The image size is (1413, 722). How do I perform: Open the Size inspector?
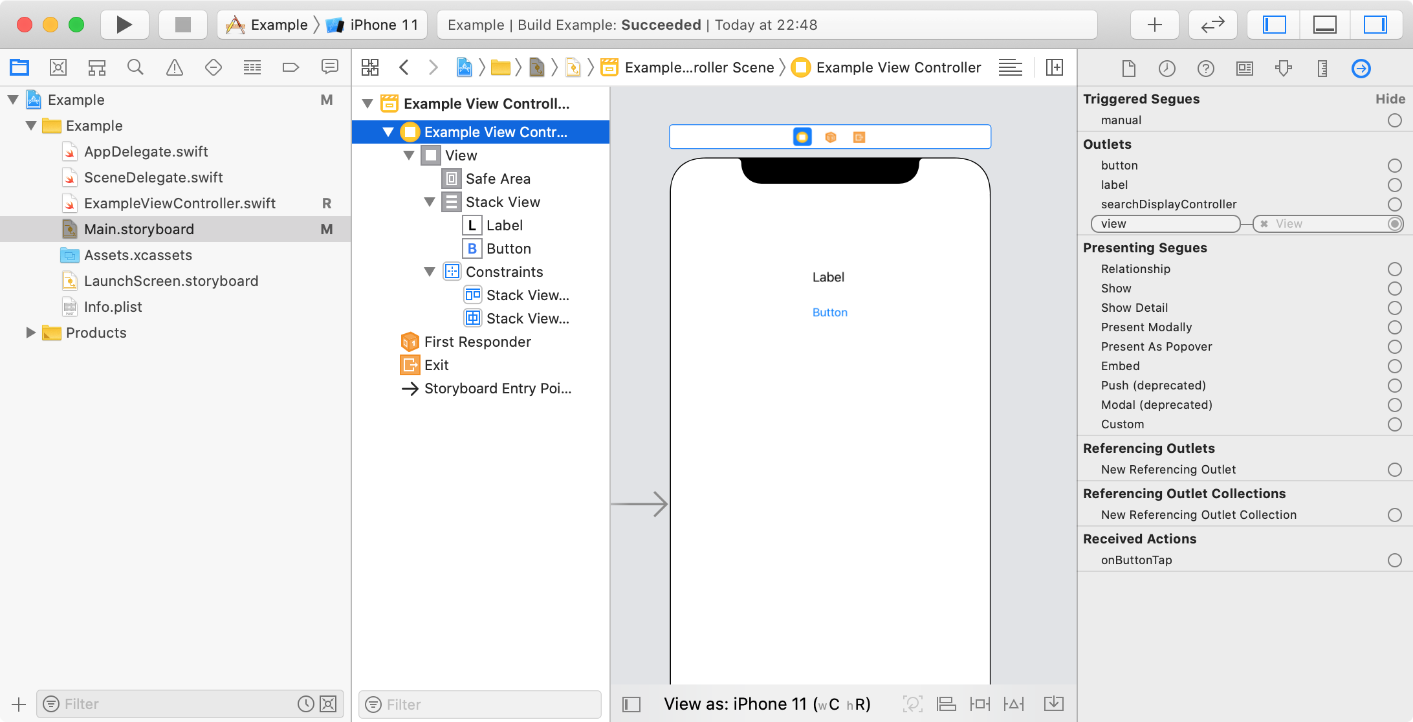click(x=1322, y=69)
